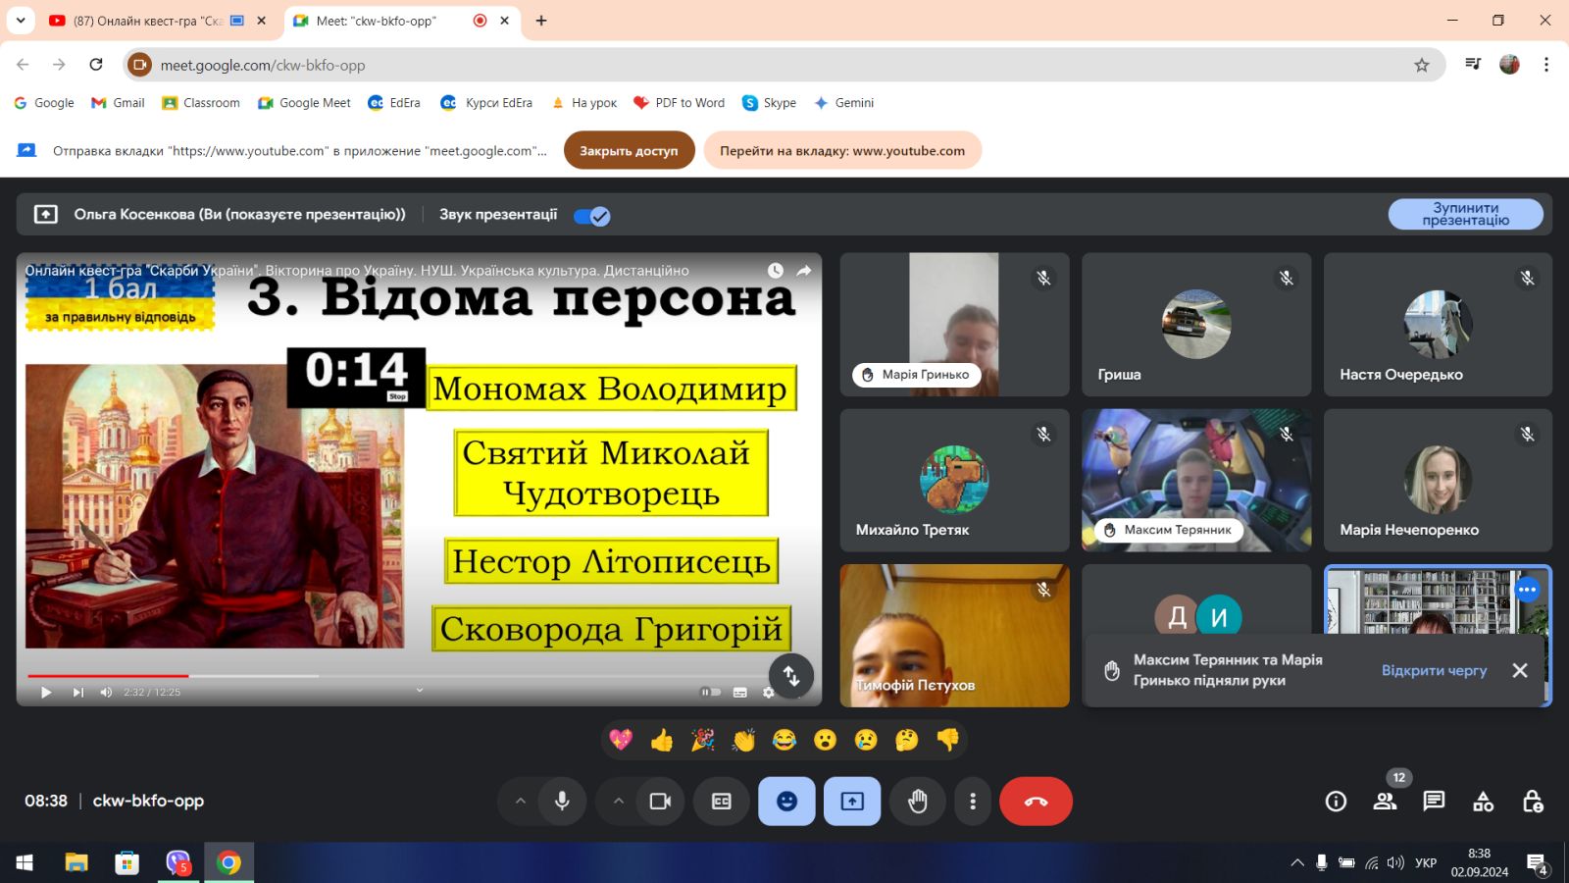Show the participants list icon
Screen dimensions: 1569x883
pyautogui.click(x=1385, y=802)
